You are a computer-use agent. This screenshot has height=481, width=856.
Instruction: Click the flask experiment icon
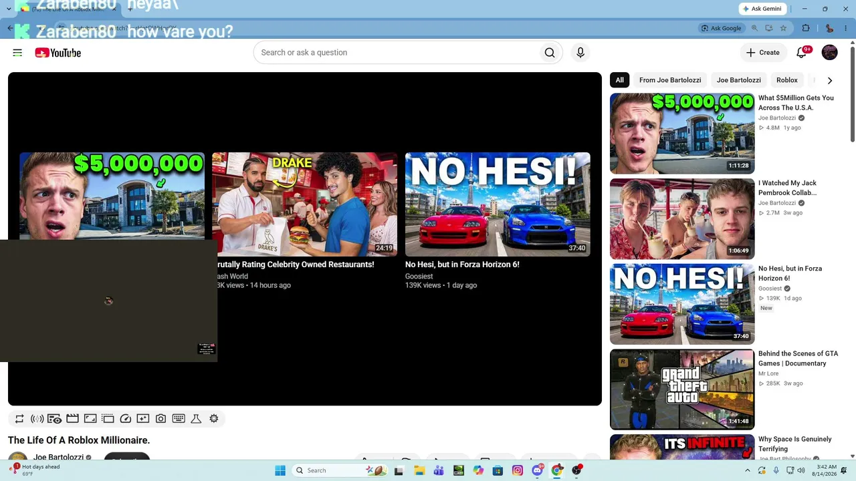click(196, 419)
